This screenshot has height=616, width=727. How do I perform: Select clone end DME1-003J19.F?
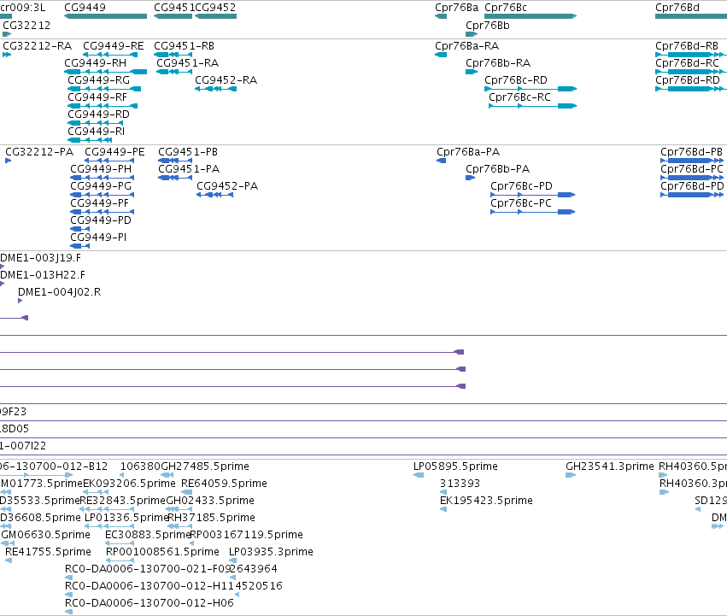coord(40,258)
